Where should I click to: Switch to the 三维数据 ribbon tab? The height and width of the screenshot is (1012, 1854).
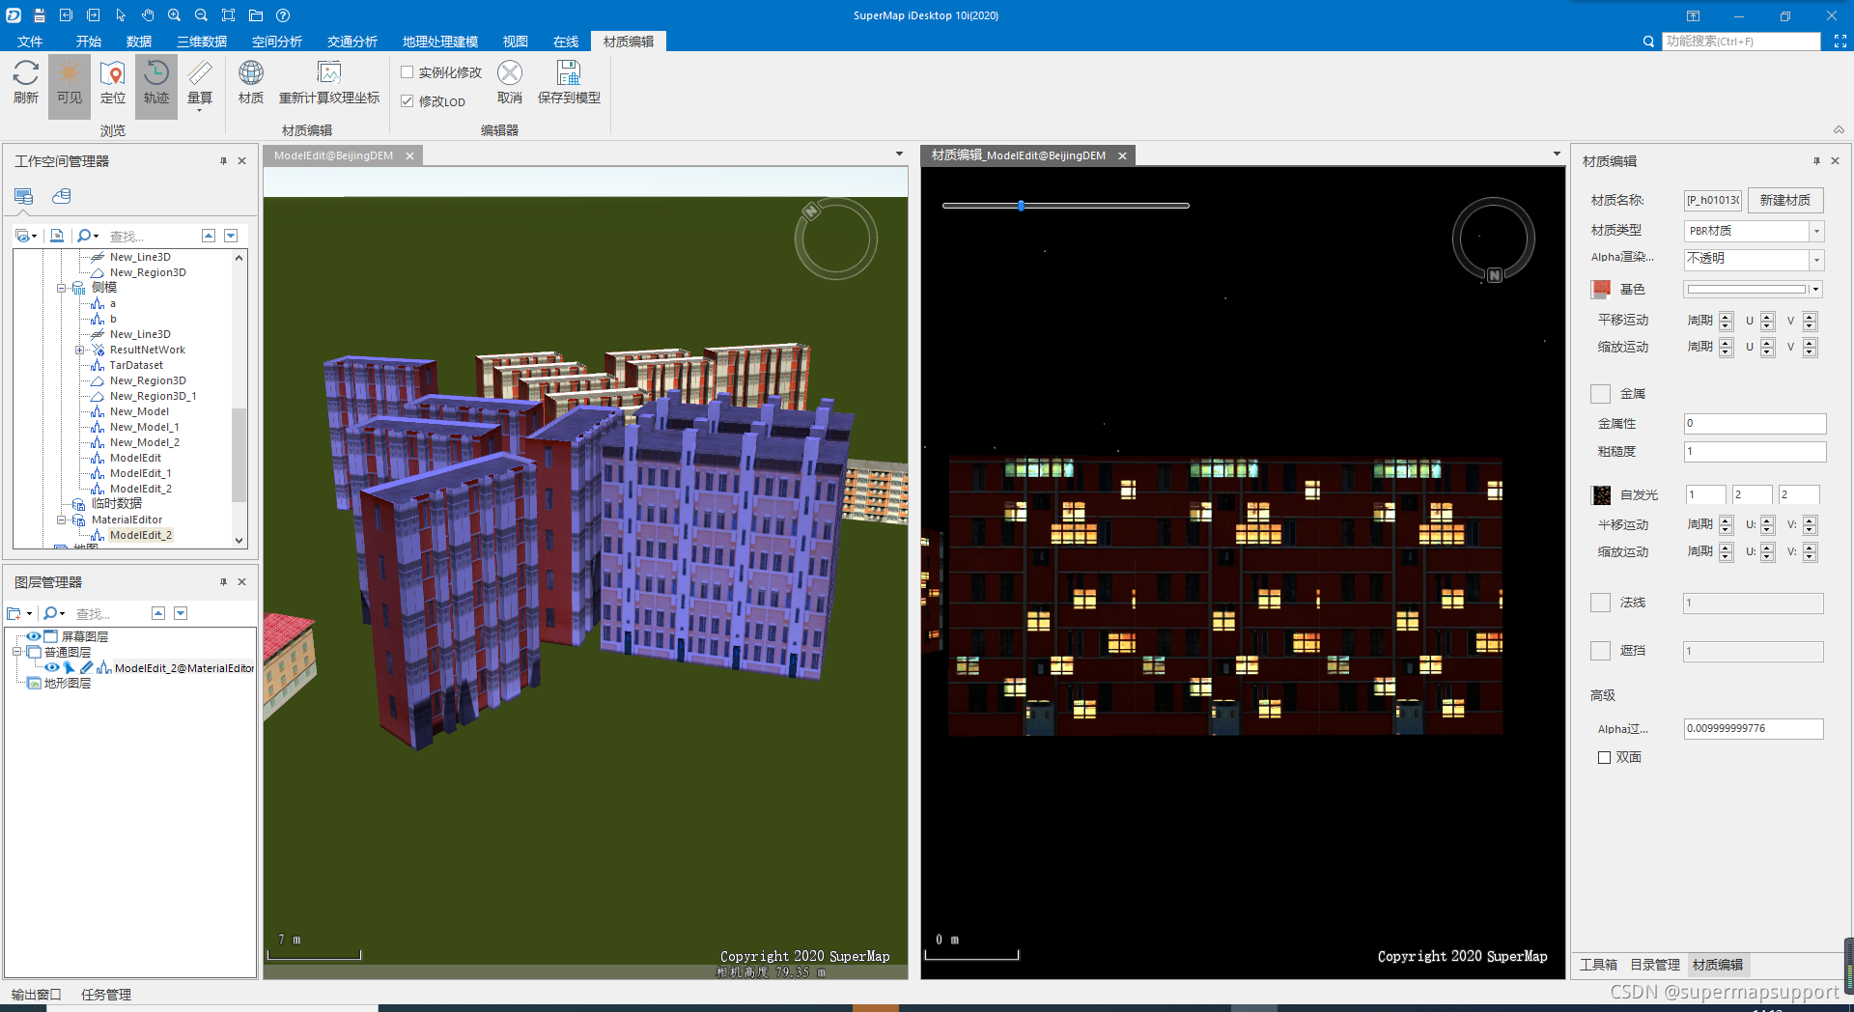202,42
